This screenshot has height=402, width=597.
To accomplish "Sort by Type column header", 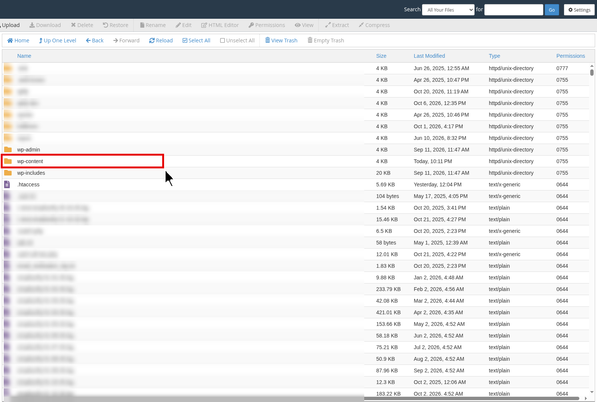I will (494, 56).
